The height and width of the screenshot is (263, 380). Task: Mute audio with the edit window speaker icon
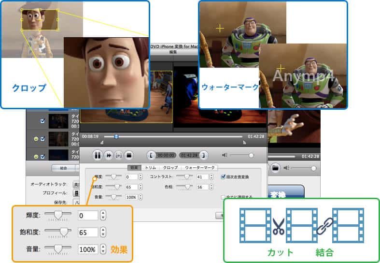(225, 155)
